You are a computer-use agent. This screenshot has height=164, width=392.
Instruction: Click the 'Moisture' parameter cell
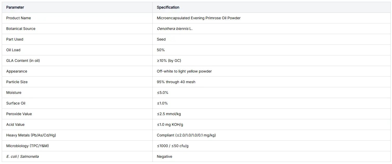tap(77, 93)
